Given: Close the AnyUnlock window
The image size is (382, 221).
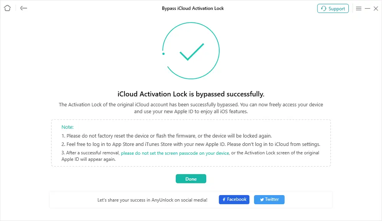Looking at the screenshot, I should (376, 8).
